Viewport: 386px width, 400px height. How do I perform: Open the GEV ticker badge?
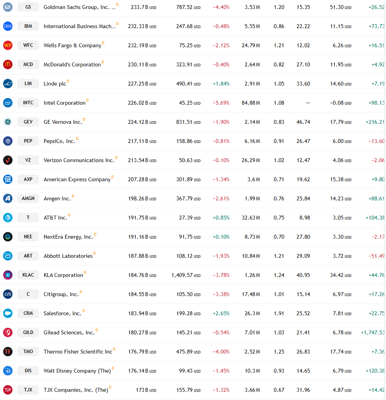coord(28,122)
